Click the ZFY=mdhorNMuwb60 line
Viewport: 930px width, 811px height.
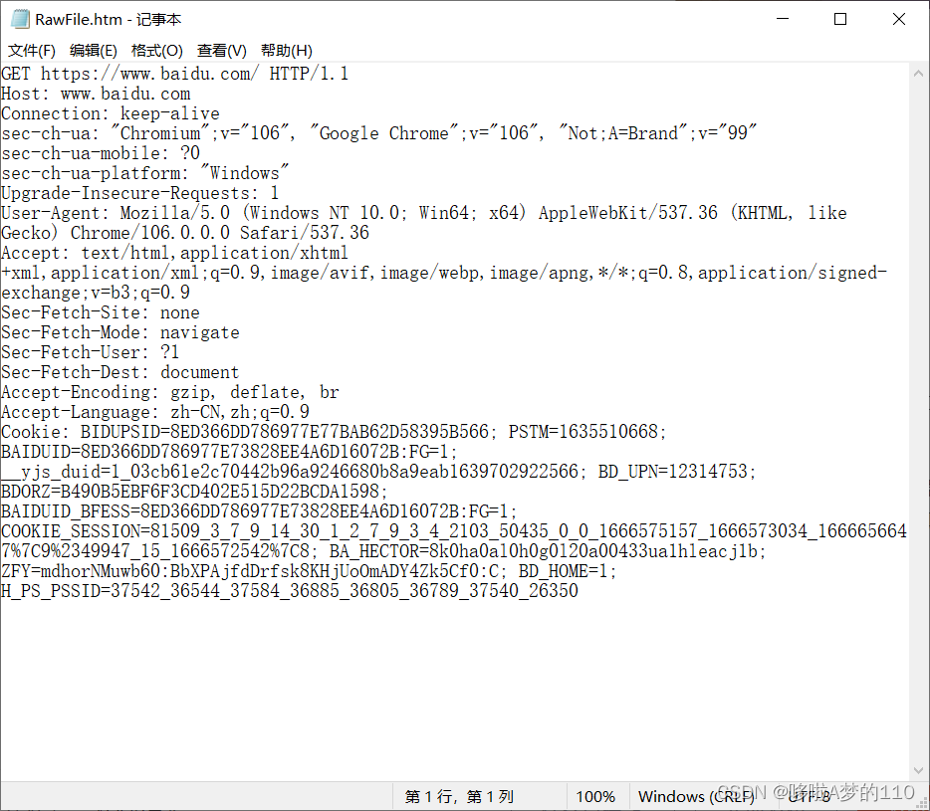[x=309, y=571]
